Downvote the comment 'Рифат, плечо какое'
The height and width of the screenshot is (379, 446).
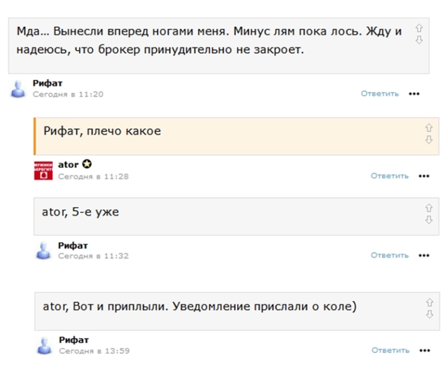pyautogui.click(x=428, y=139)
